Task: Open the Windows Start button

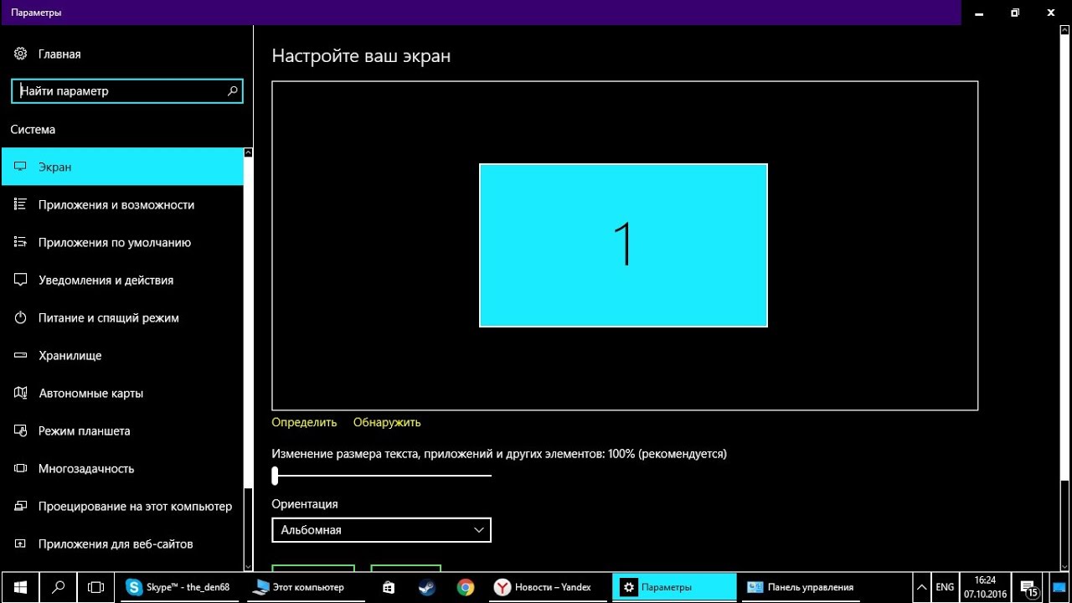Action: [x=20, y=587]
